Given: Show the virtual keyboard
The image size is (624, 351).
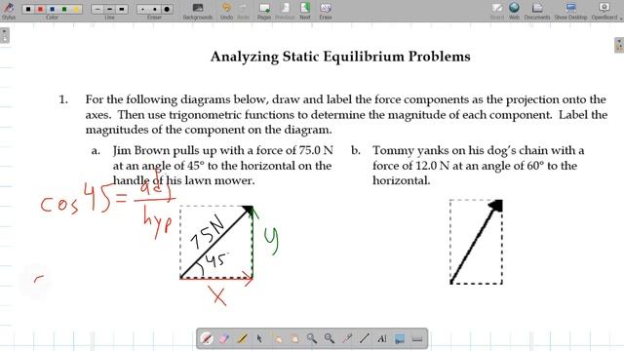Looking at the screenshot, I should pyautogui.click(x=416, y=338).
